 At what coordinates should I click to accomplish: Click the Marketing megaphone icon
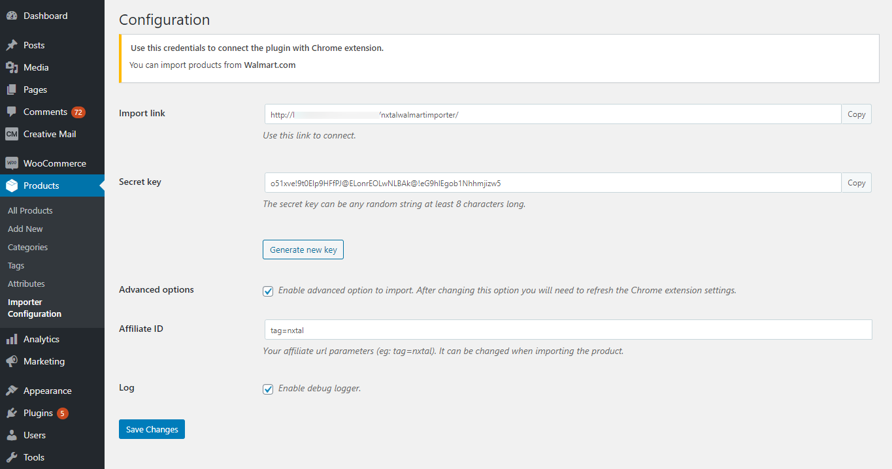pyautogui.click(x=12, y=361)
